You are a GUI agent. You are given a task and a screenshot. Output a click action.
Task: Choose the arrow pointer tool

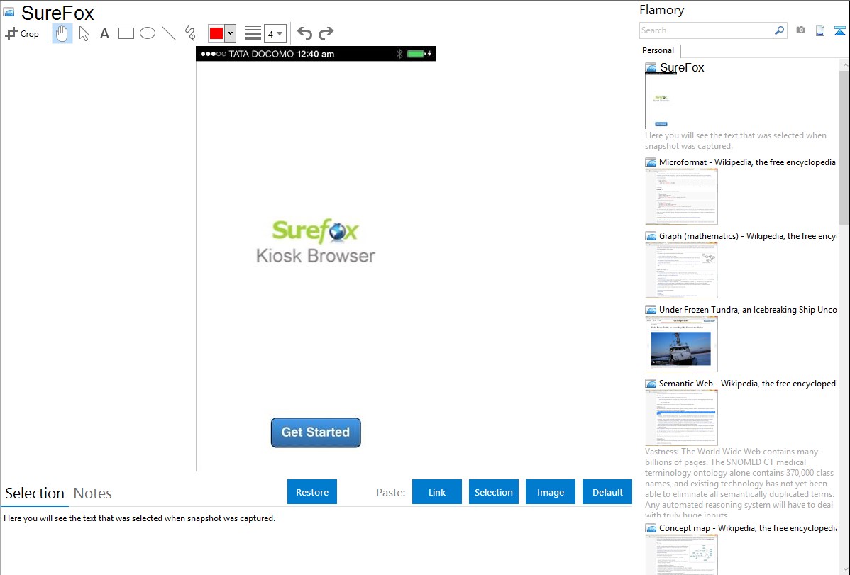[x=84, y=33]
